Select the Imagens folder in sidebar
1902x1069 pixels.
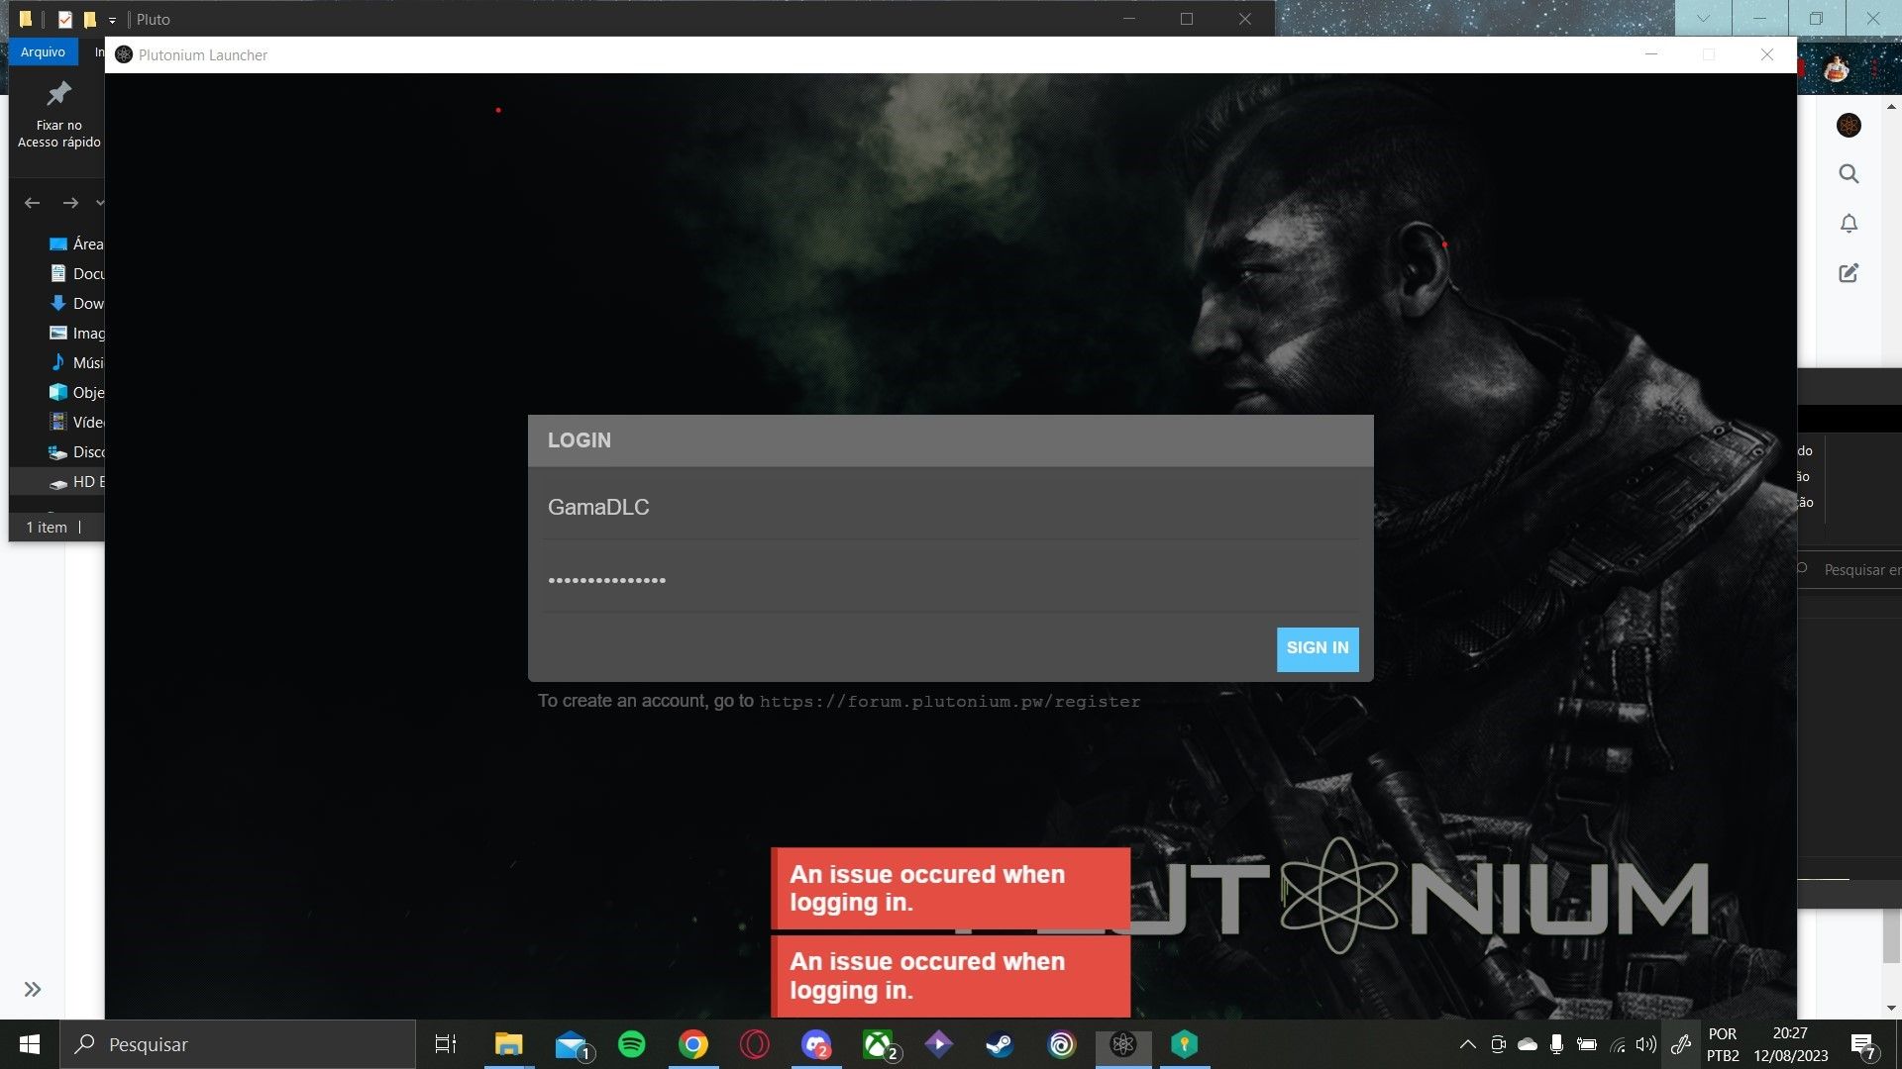point(75,333)
